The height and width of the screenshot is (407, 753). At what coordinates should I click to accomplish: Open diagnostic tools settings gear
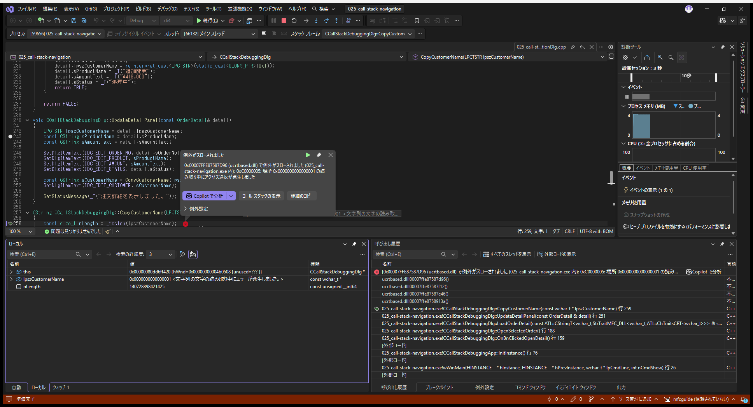click(625, 57)
